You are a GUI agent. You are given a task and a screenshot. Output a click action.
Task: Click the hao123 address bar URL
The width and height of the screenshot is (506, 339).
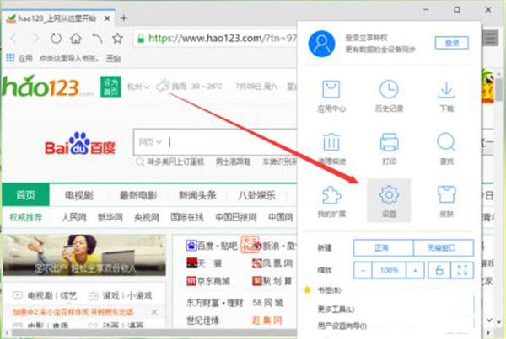(x=222, y=39)
